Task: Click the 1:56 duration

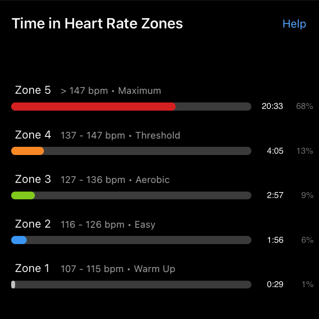Action: pyautogui.click(x=275, y=240)
